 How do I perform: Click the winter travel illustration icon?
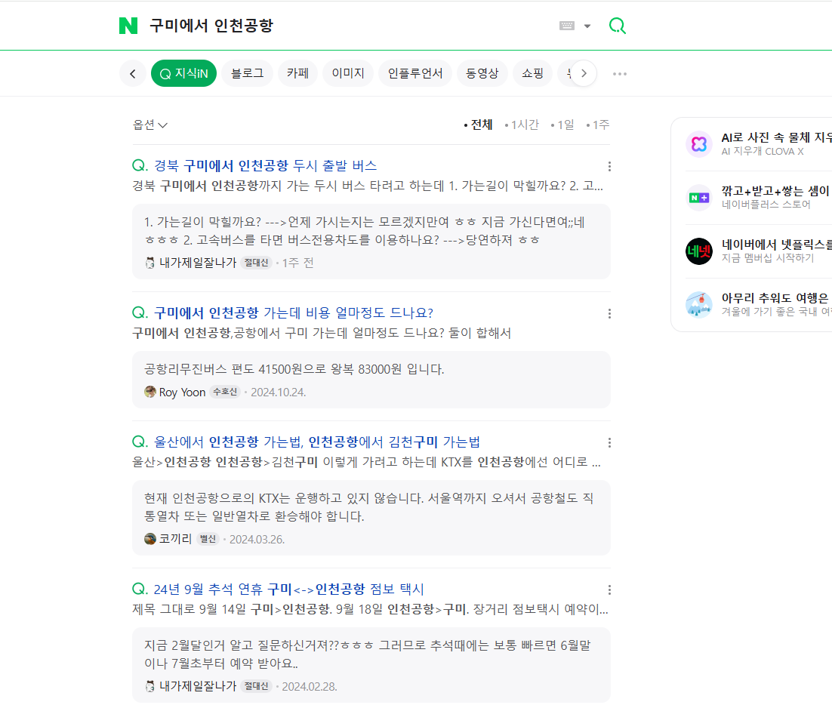click(x=699, y=304)
